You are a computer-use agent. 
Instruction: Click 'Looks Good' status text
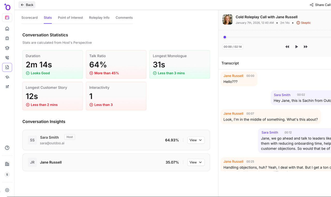click(40, 73)
